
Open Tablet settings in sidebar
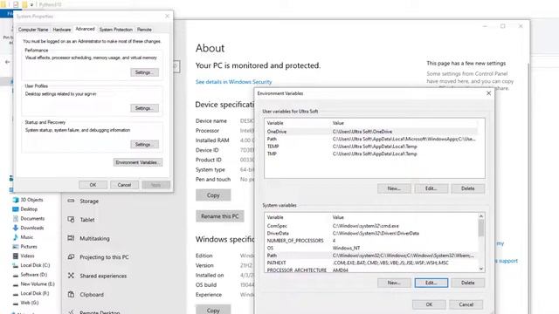[87, 220]
